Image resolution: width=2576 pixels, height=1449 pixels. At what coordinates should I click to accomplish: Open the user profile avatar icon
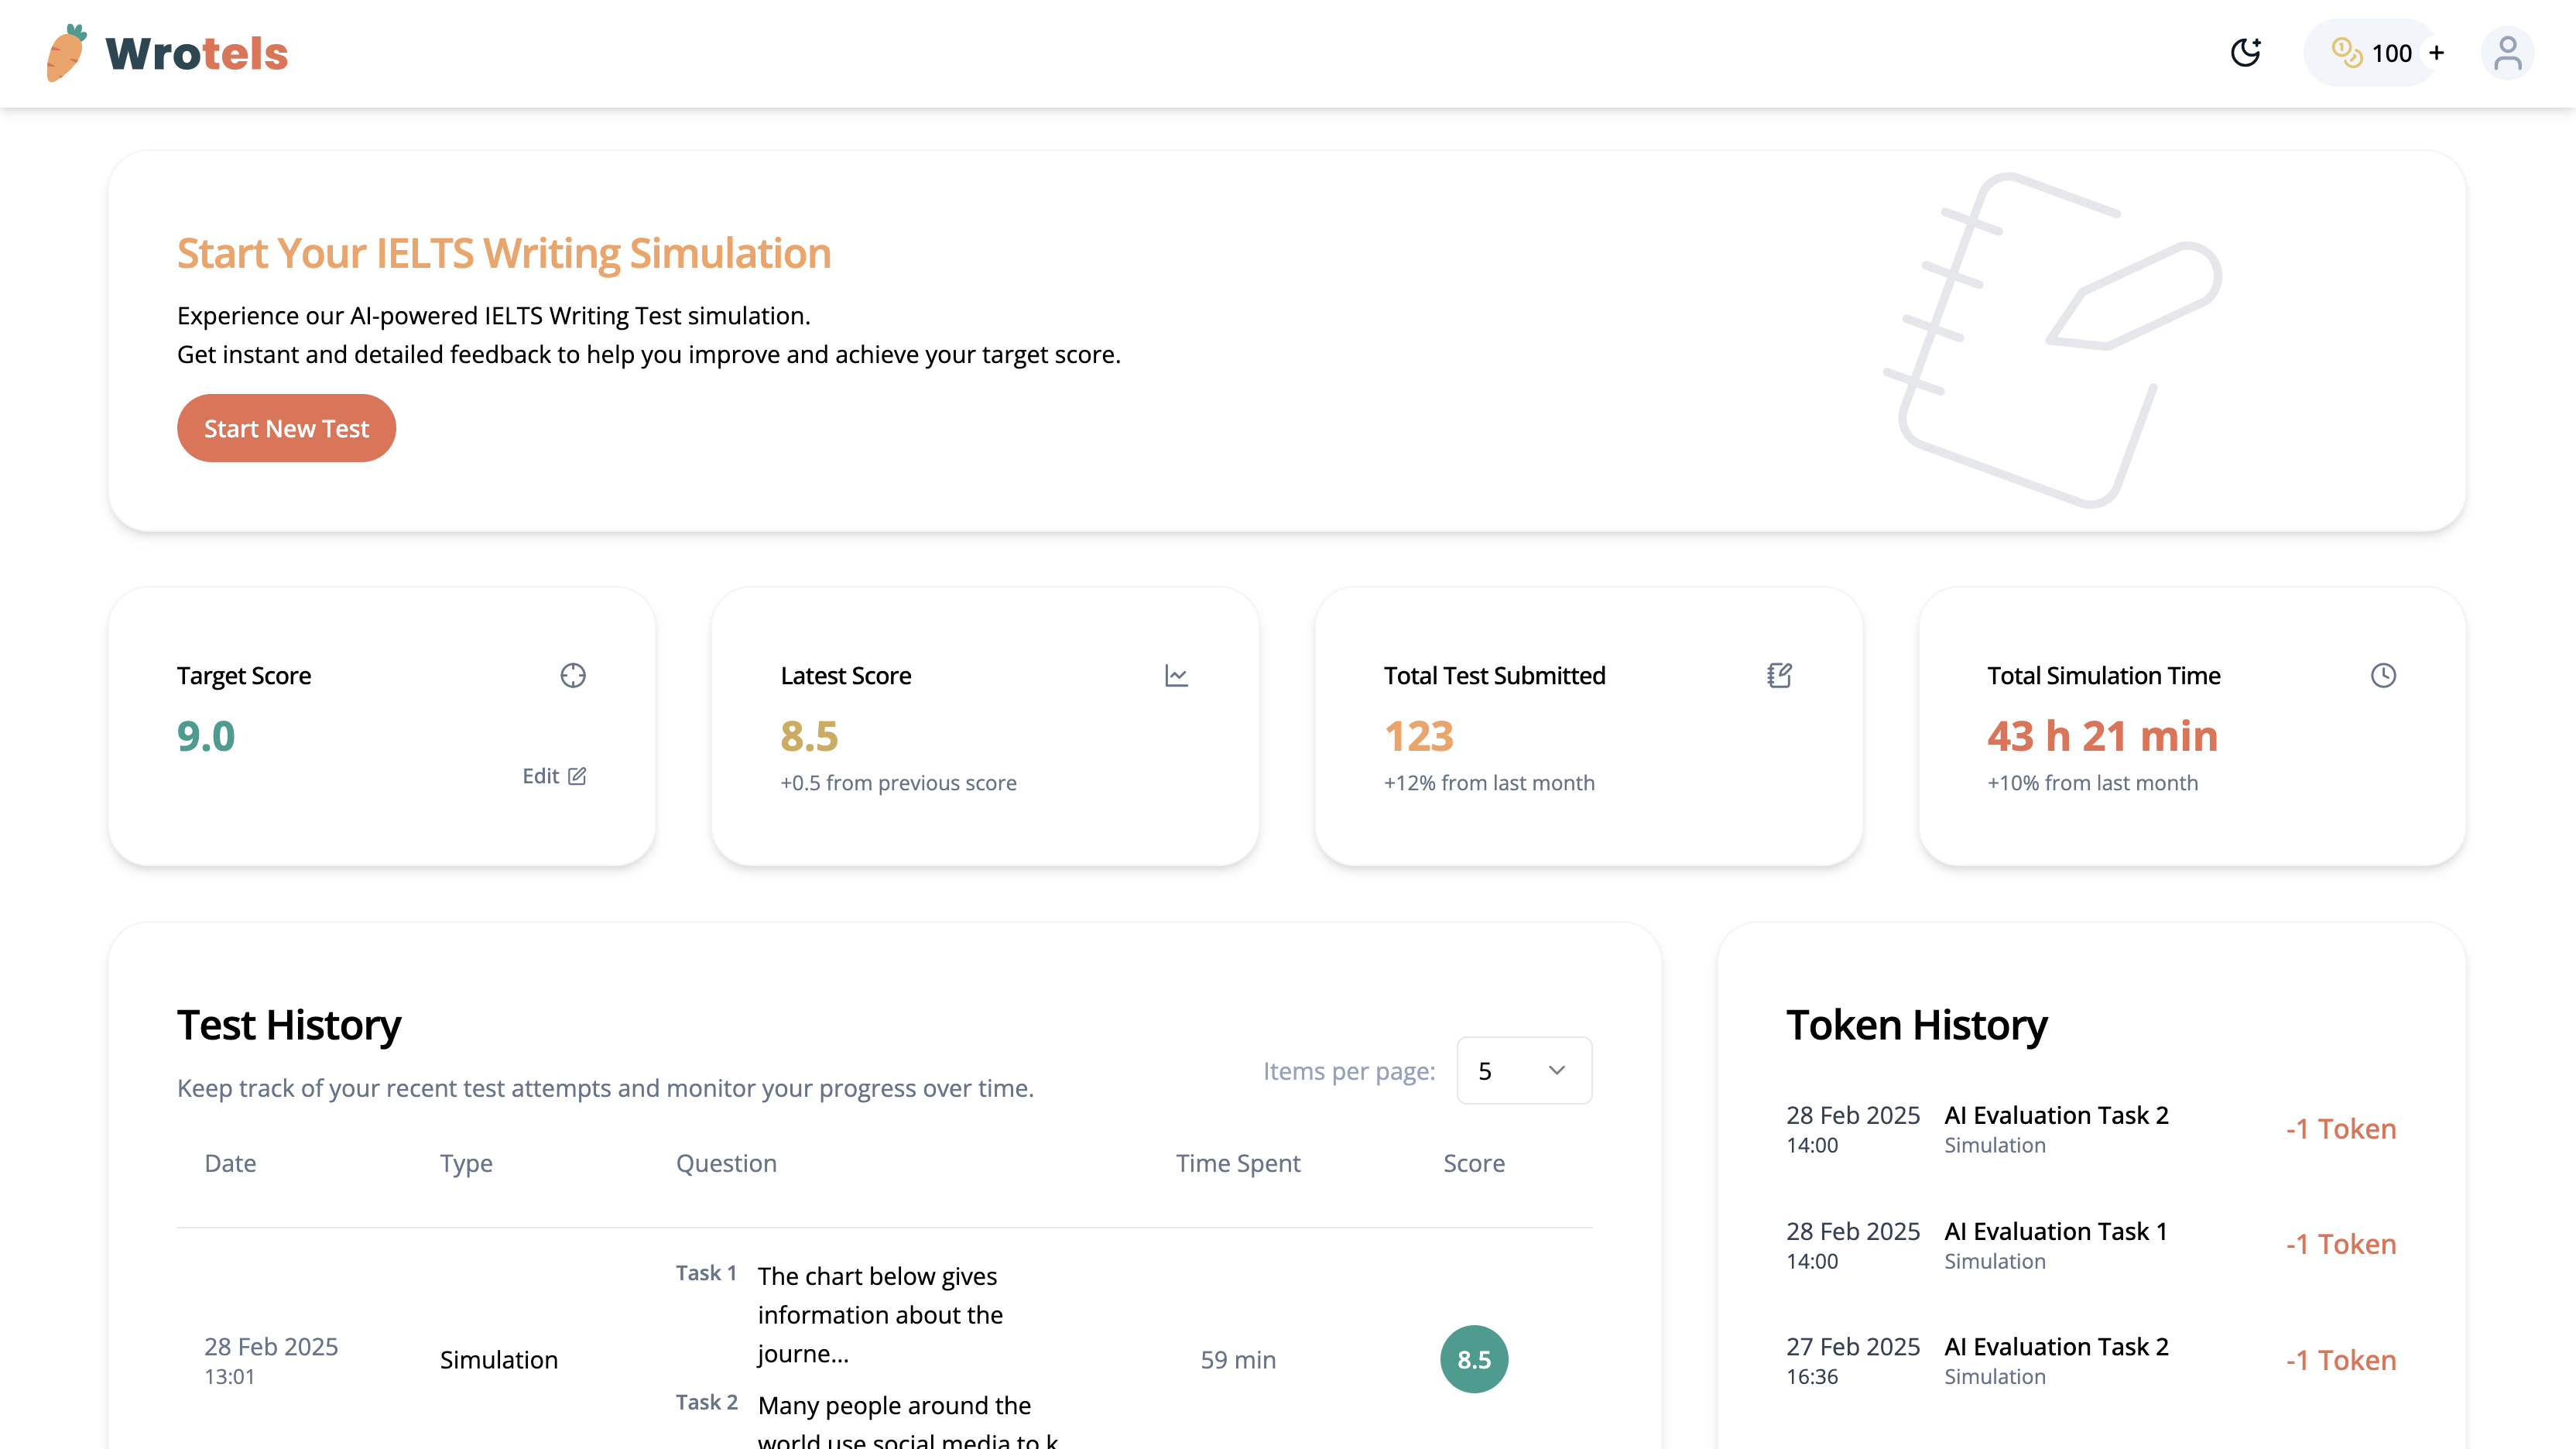coord(2507,53)
